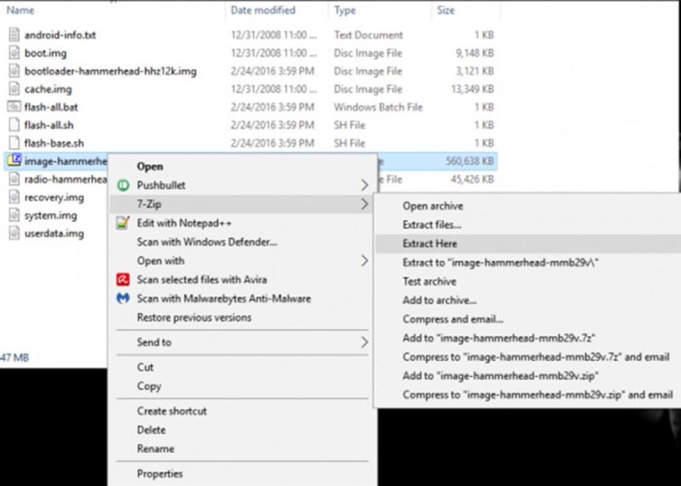Click the 9,148 KB size of boot.img
681x486 pixels.
pos(474,53)
